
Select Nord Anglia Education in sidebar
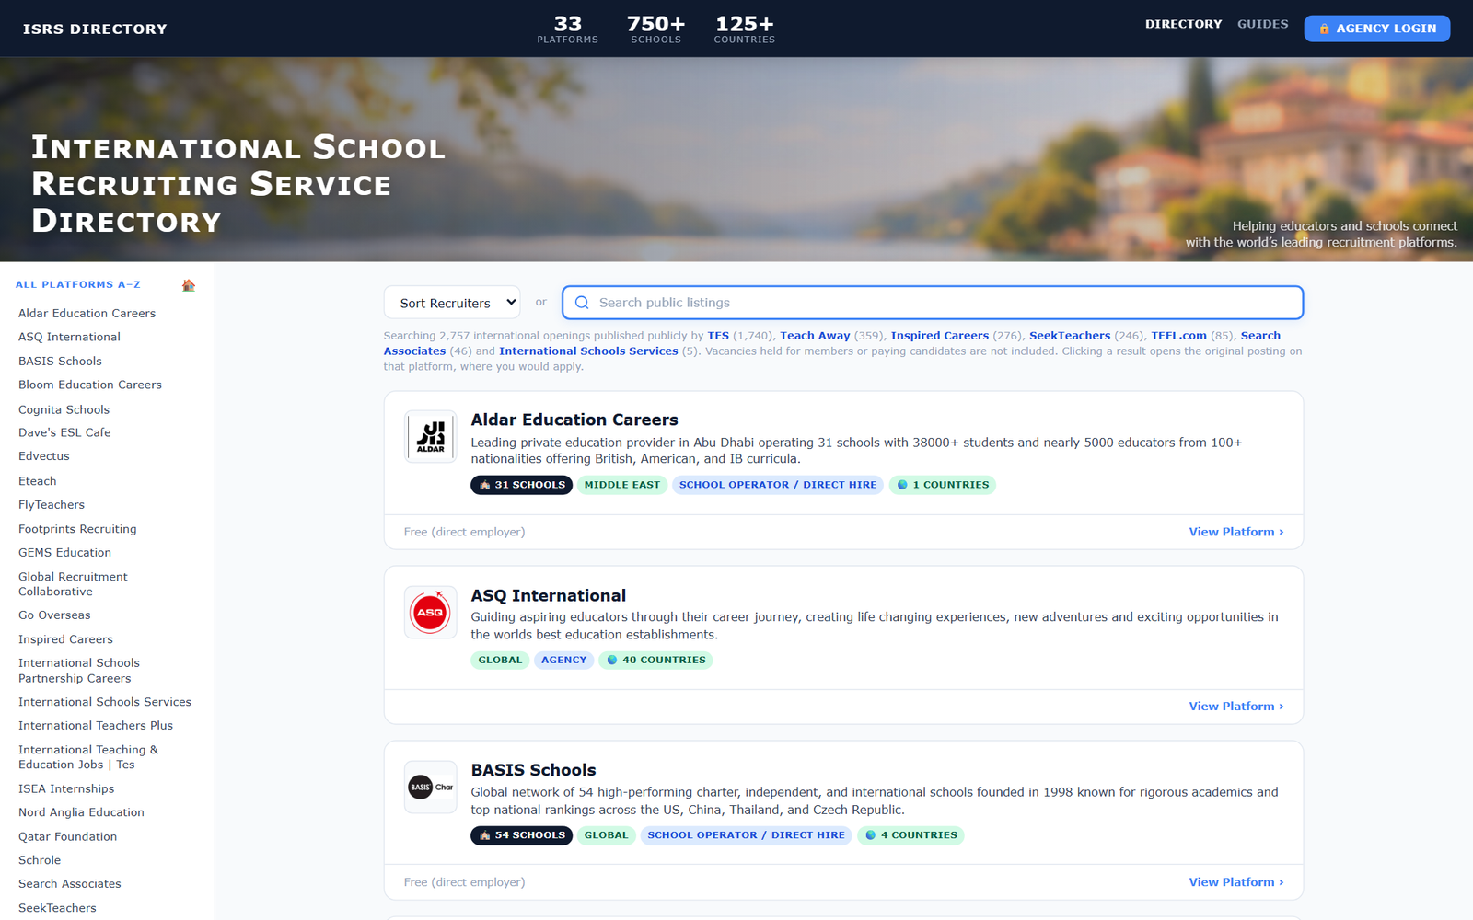(x=81, y=813)
